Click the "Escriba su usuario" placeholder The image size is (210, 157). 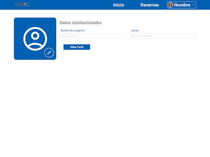pos(69,36)
